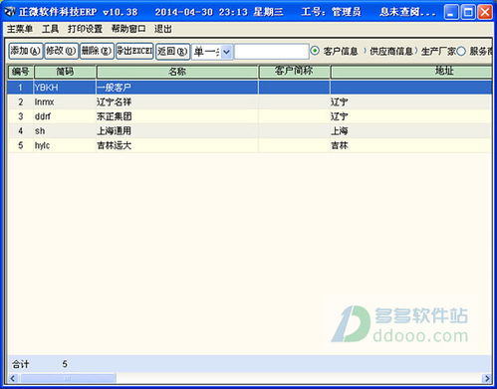Open the 主菜单 menu
Viewport: 497px width, 389px height.
pos(20,29)
